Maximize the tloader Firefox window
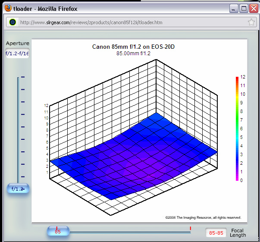This screenshot has width=260, height=242. pyautogui.click(x=244, y=8)
